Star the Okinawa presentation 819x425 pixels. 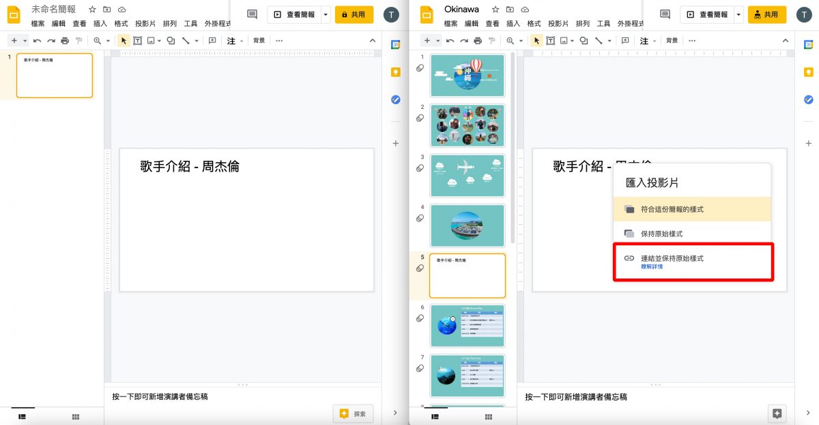(x=495, y=10)
